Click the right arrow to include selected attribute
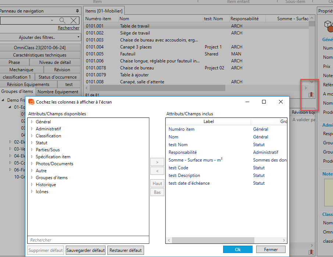Viewport: 333px width, 257px height. 157,162
